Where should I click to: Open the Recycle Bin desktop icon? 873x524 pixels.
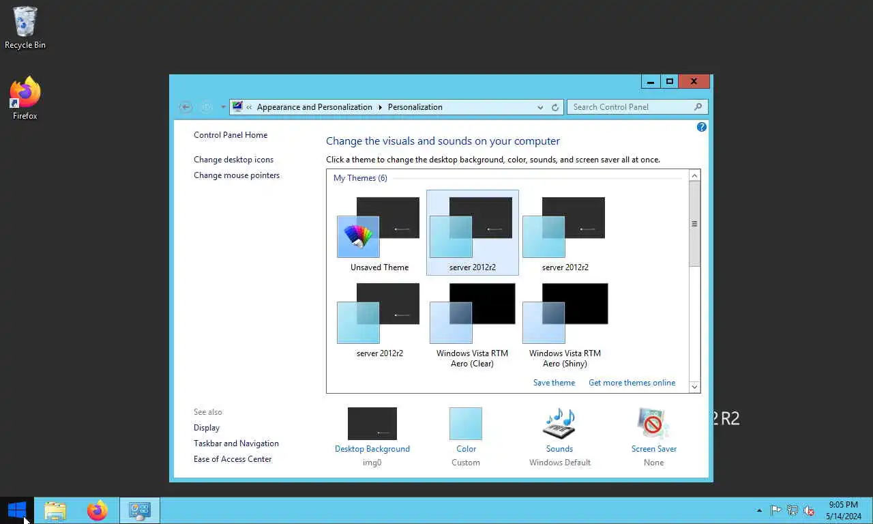click(25, 28)
